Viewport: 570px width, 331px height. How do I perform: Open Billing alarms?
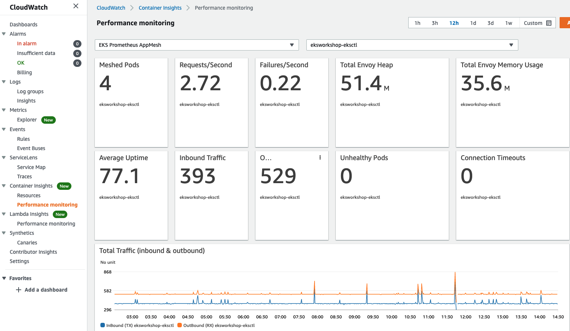pos(25,72)
